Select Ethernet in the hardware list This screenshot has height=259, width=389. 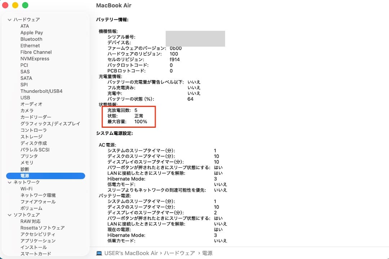(30, 46)
